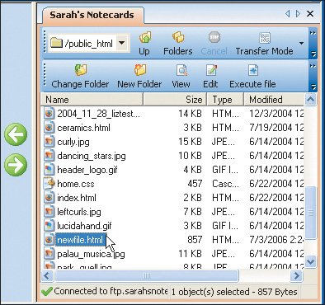325x305 pixels.
Task: Click Execute file icon
Action: coord(253,71)
